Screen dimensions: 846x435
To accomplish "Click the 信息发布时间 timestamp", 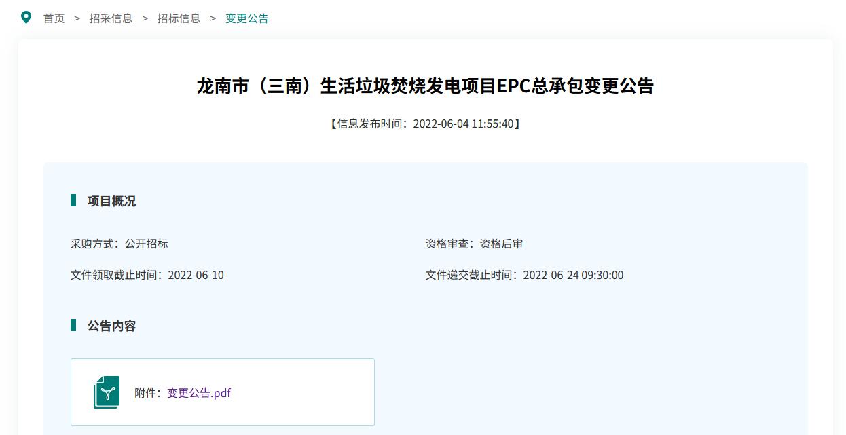I will coord(425,124).
